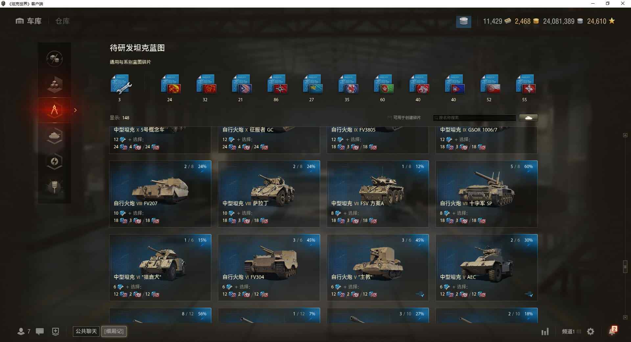Open the [细雨记] chat channel
The height and width of the screenshot is (342, 631).
tap(114, 331)
